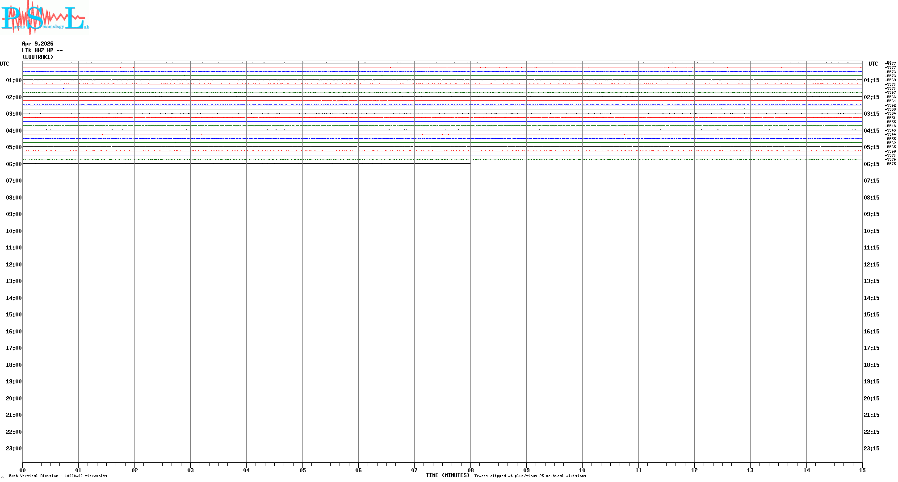Click the traces clipped footnote text
This screenshot has width=898, height=482.
click(x=530, y=476)
